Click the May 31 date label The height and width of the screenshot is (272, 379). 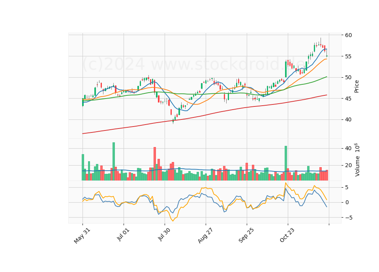pos(82,236)
